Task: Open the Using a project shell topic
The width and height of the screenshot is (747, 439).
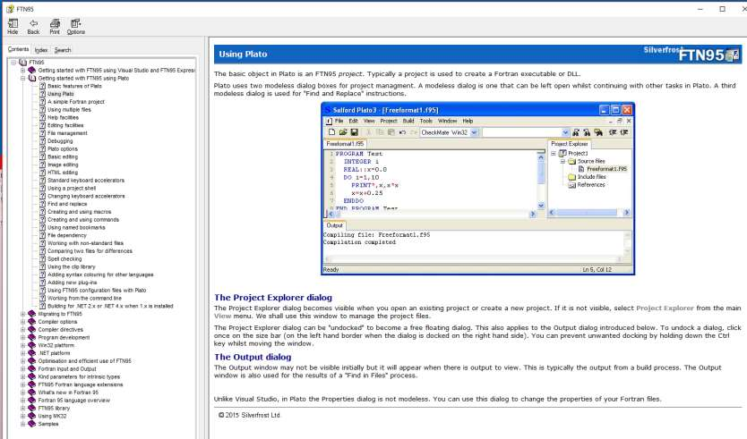Action: pyautogui.click(x=72, y=189)
